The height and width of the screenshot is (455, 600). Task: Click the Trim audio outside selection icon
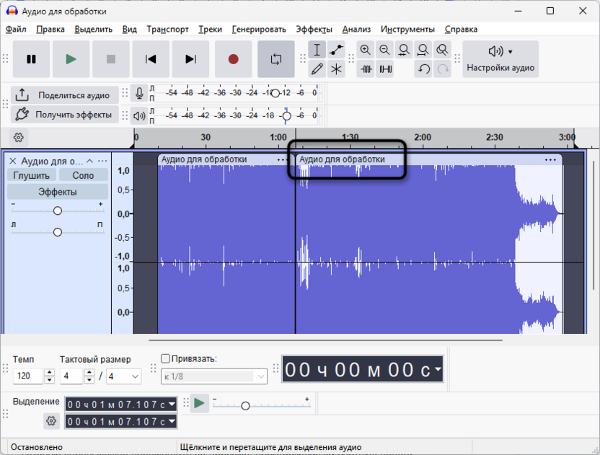pos(368,70)
